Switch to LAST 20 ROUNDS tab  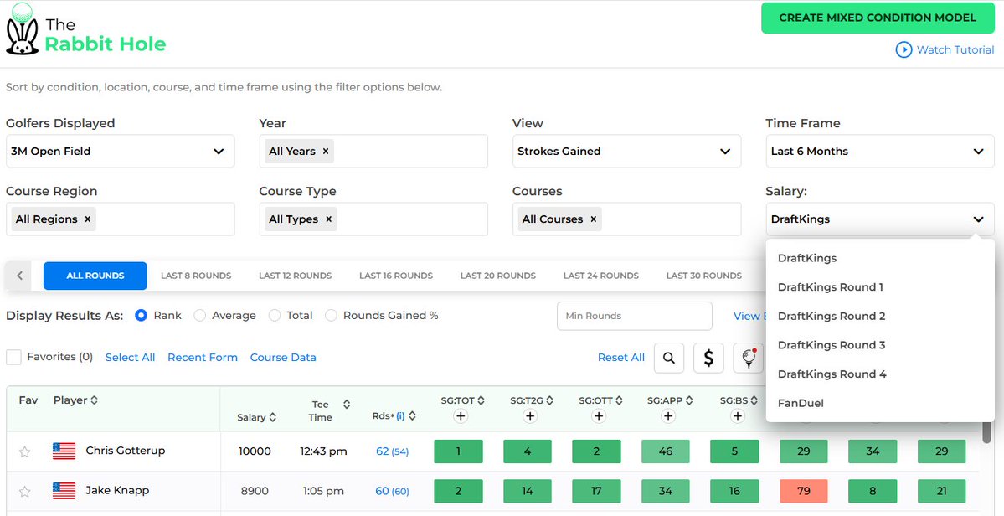[x=497, y=276]
